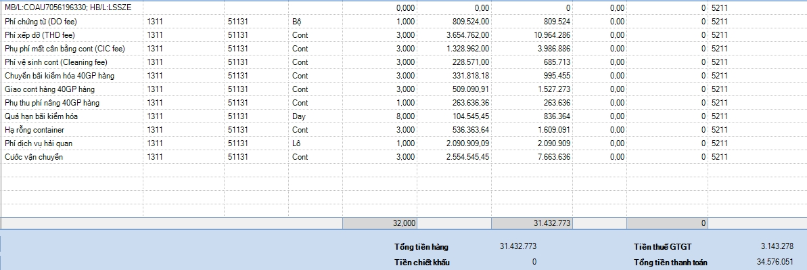Viewport: 807px width, 270px height.
Task: Click amount 10.964.286 in THD fee row
Action: pos(532,35)
